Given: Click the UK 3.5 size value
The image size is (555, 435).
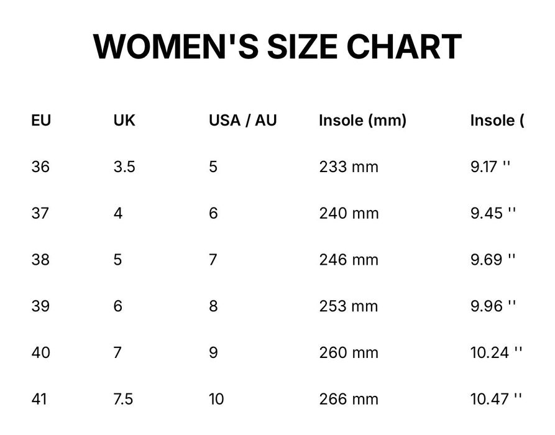Looking at the screenshot, I should pos(124,167).
